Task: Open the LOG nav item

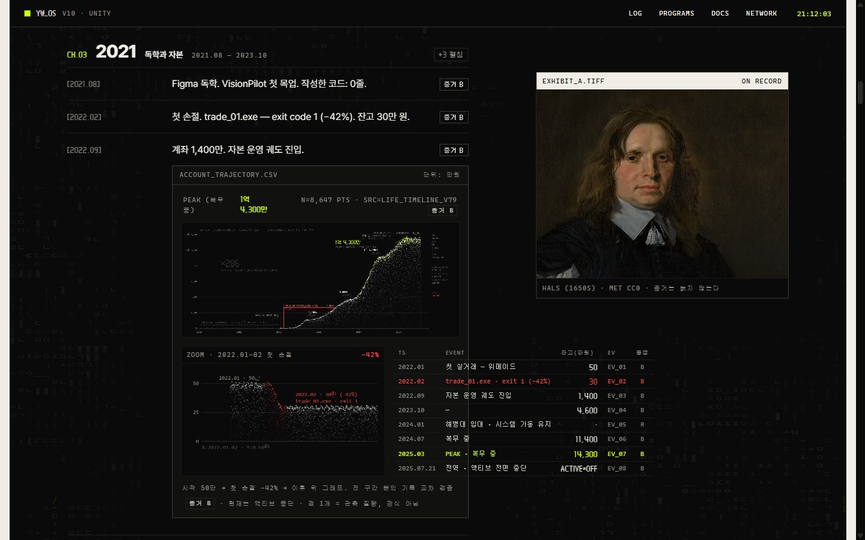Action: click(x=635, y=13)
